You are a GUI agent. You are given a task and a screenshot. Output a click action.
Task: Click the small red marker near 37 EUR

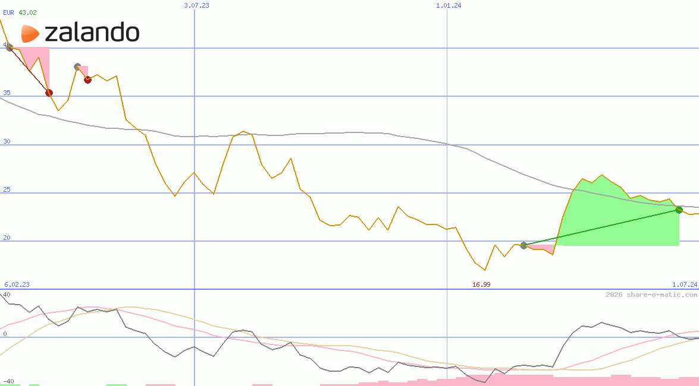click(x=87, y=80)
